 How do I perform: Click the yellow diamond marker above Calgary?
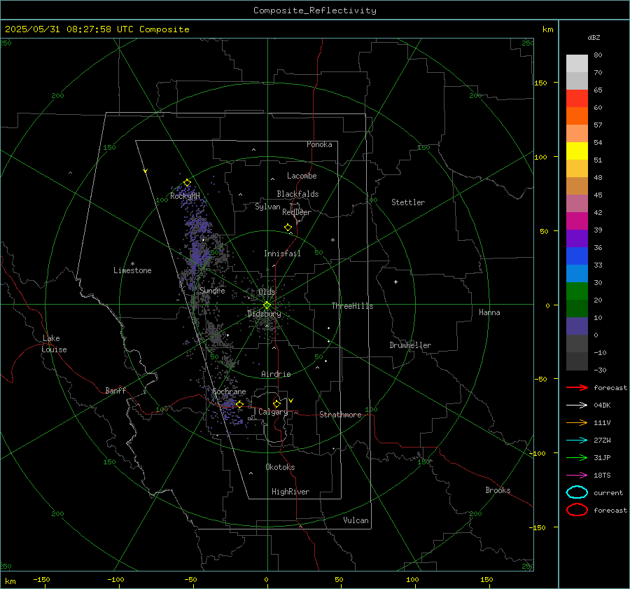tap(276, 403)
